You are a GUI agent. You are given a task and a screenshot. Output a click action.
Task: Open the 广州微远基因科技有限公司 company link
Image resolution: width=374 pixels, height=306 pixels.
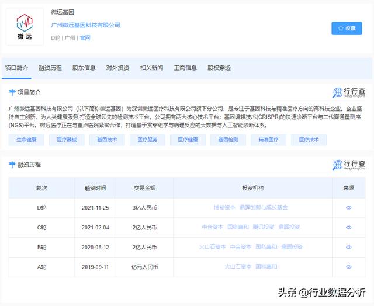pyautogui.click(x=86, y=25)
